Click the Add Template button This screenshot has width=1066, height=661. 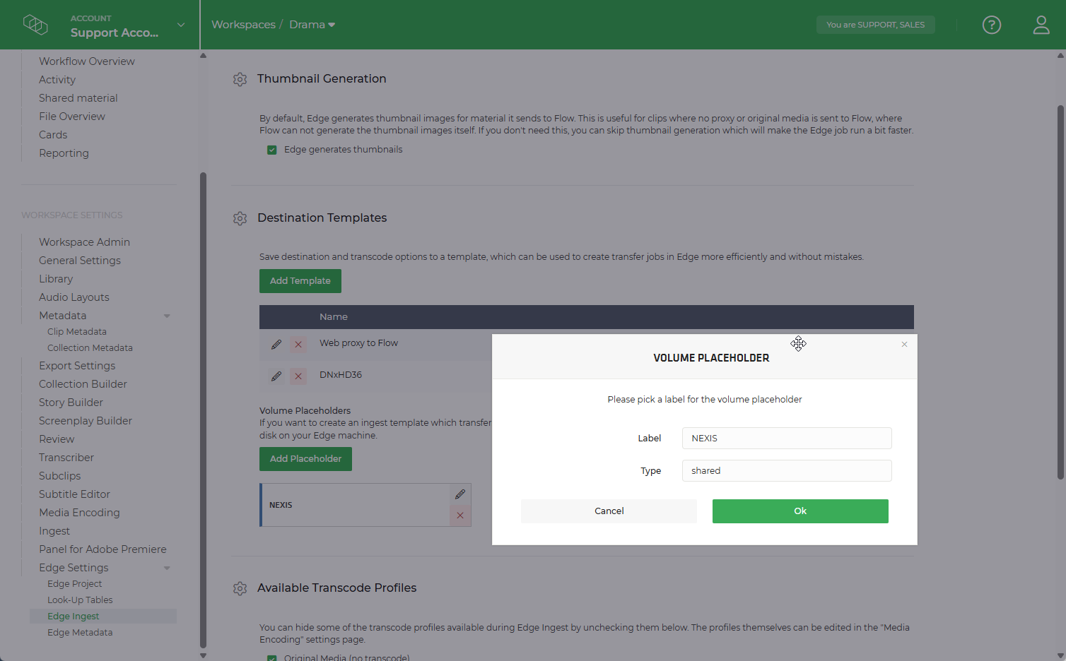300,280
